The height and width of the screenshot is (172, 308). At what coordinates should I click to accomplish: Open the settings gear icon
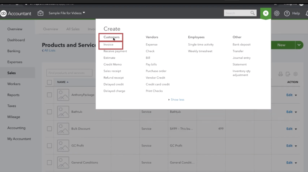(x=277, y=13)
